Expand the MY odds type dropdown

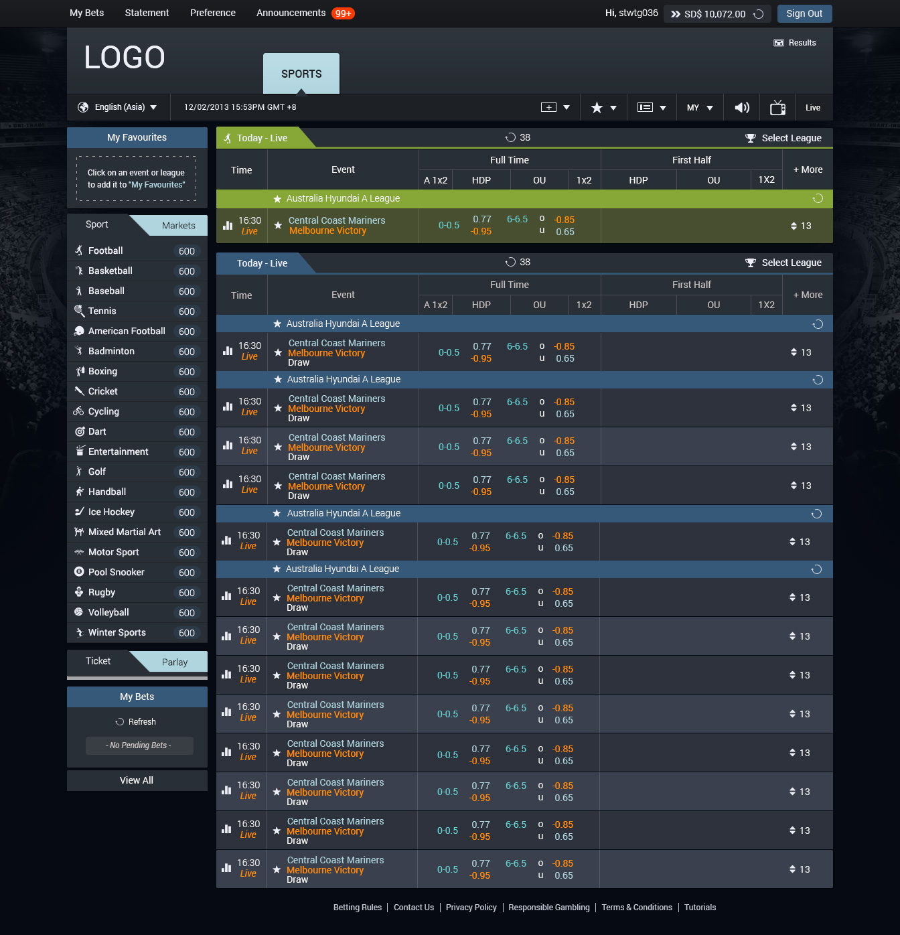[700, 108]
